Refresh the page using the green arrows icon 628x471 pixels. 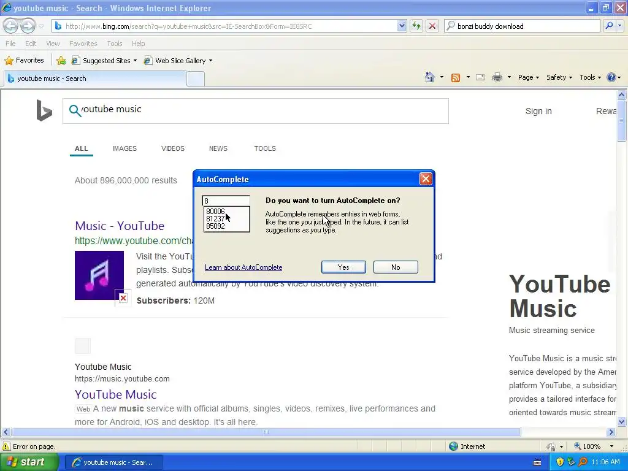point(416,26)
